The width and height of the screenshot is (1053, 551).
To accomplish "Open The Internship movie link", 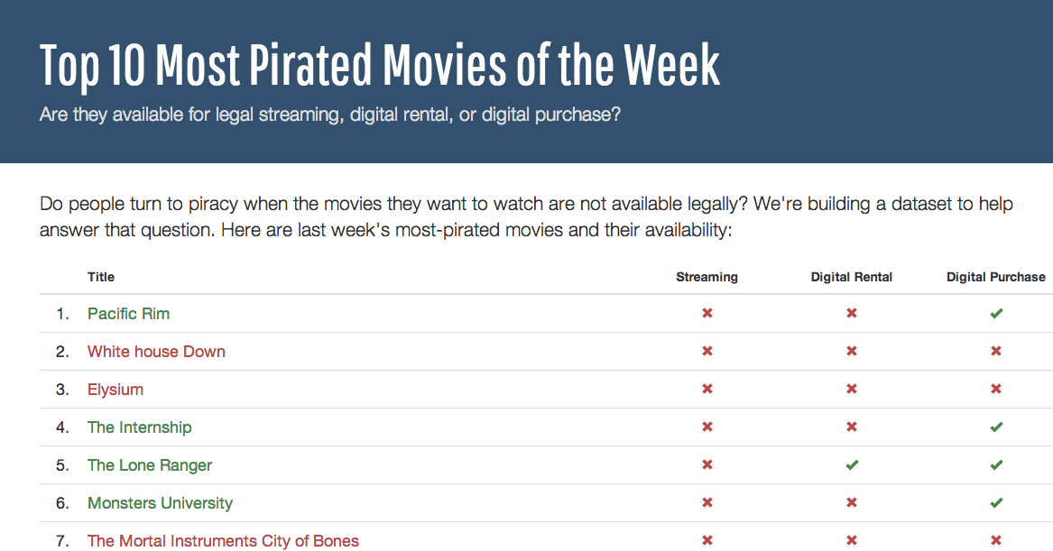I will pos(139,427).
